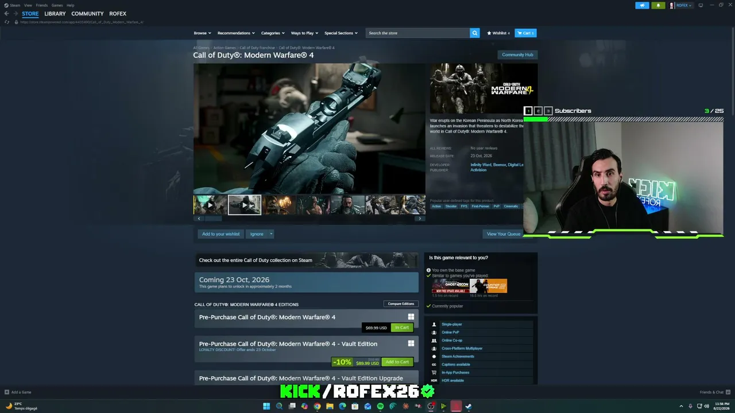Viewport: 735px width, 413px height.
Task: Open the Activision publisher link
Action: (478, 170)
